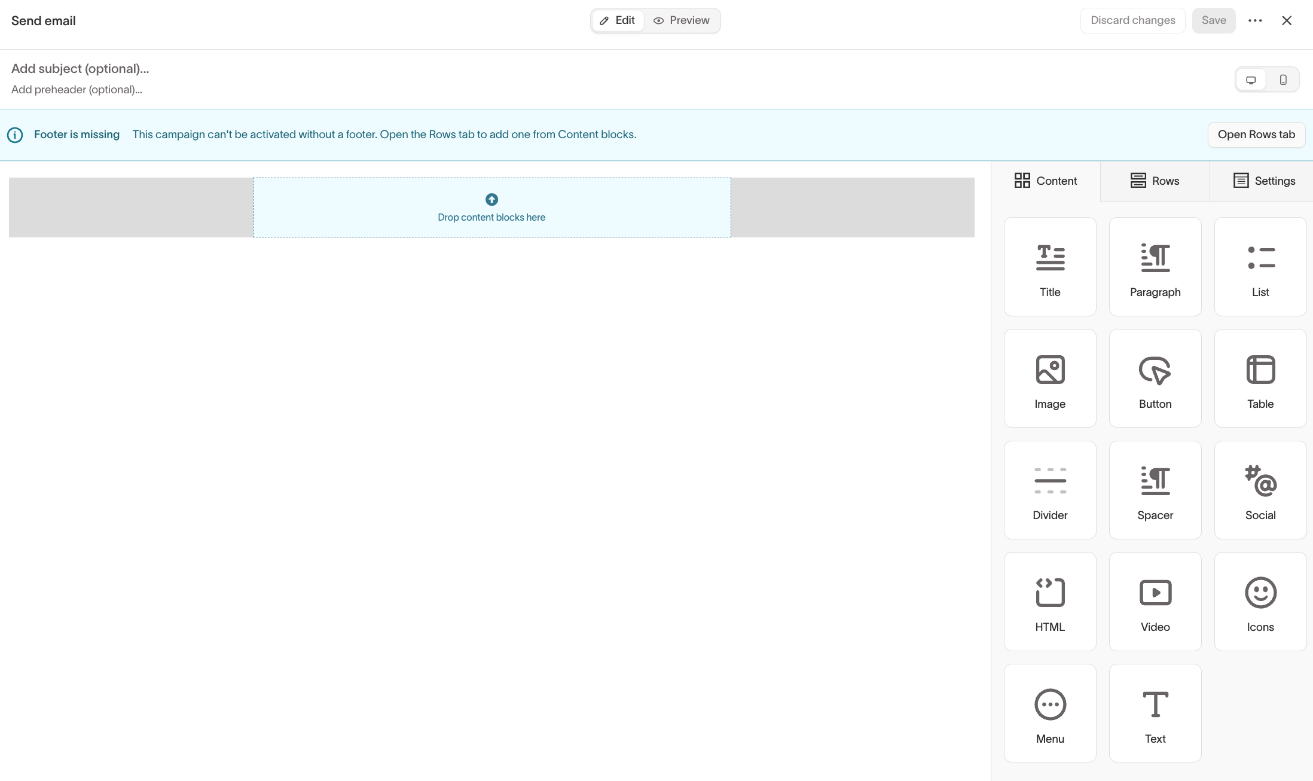
Task: Click the Discard changes button
Action: coord(1132,20)
